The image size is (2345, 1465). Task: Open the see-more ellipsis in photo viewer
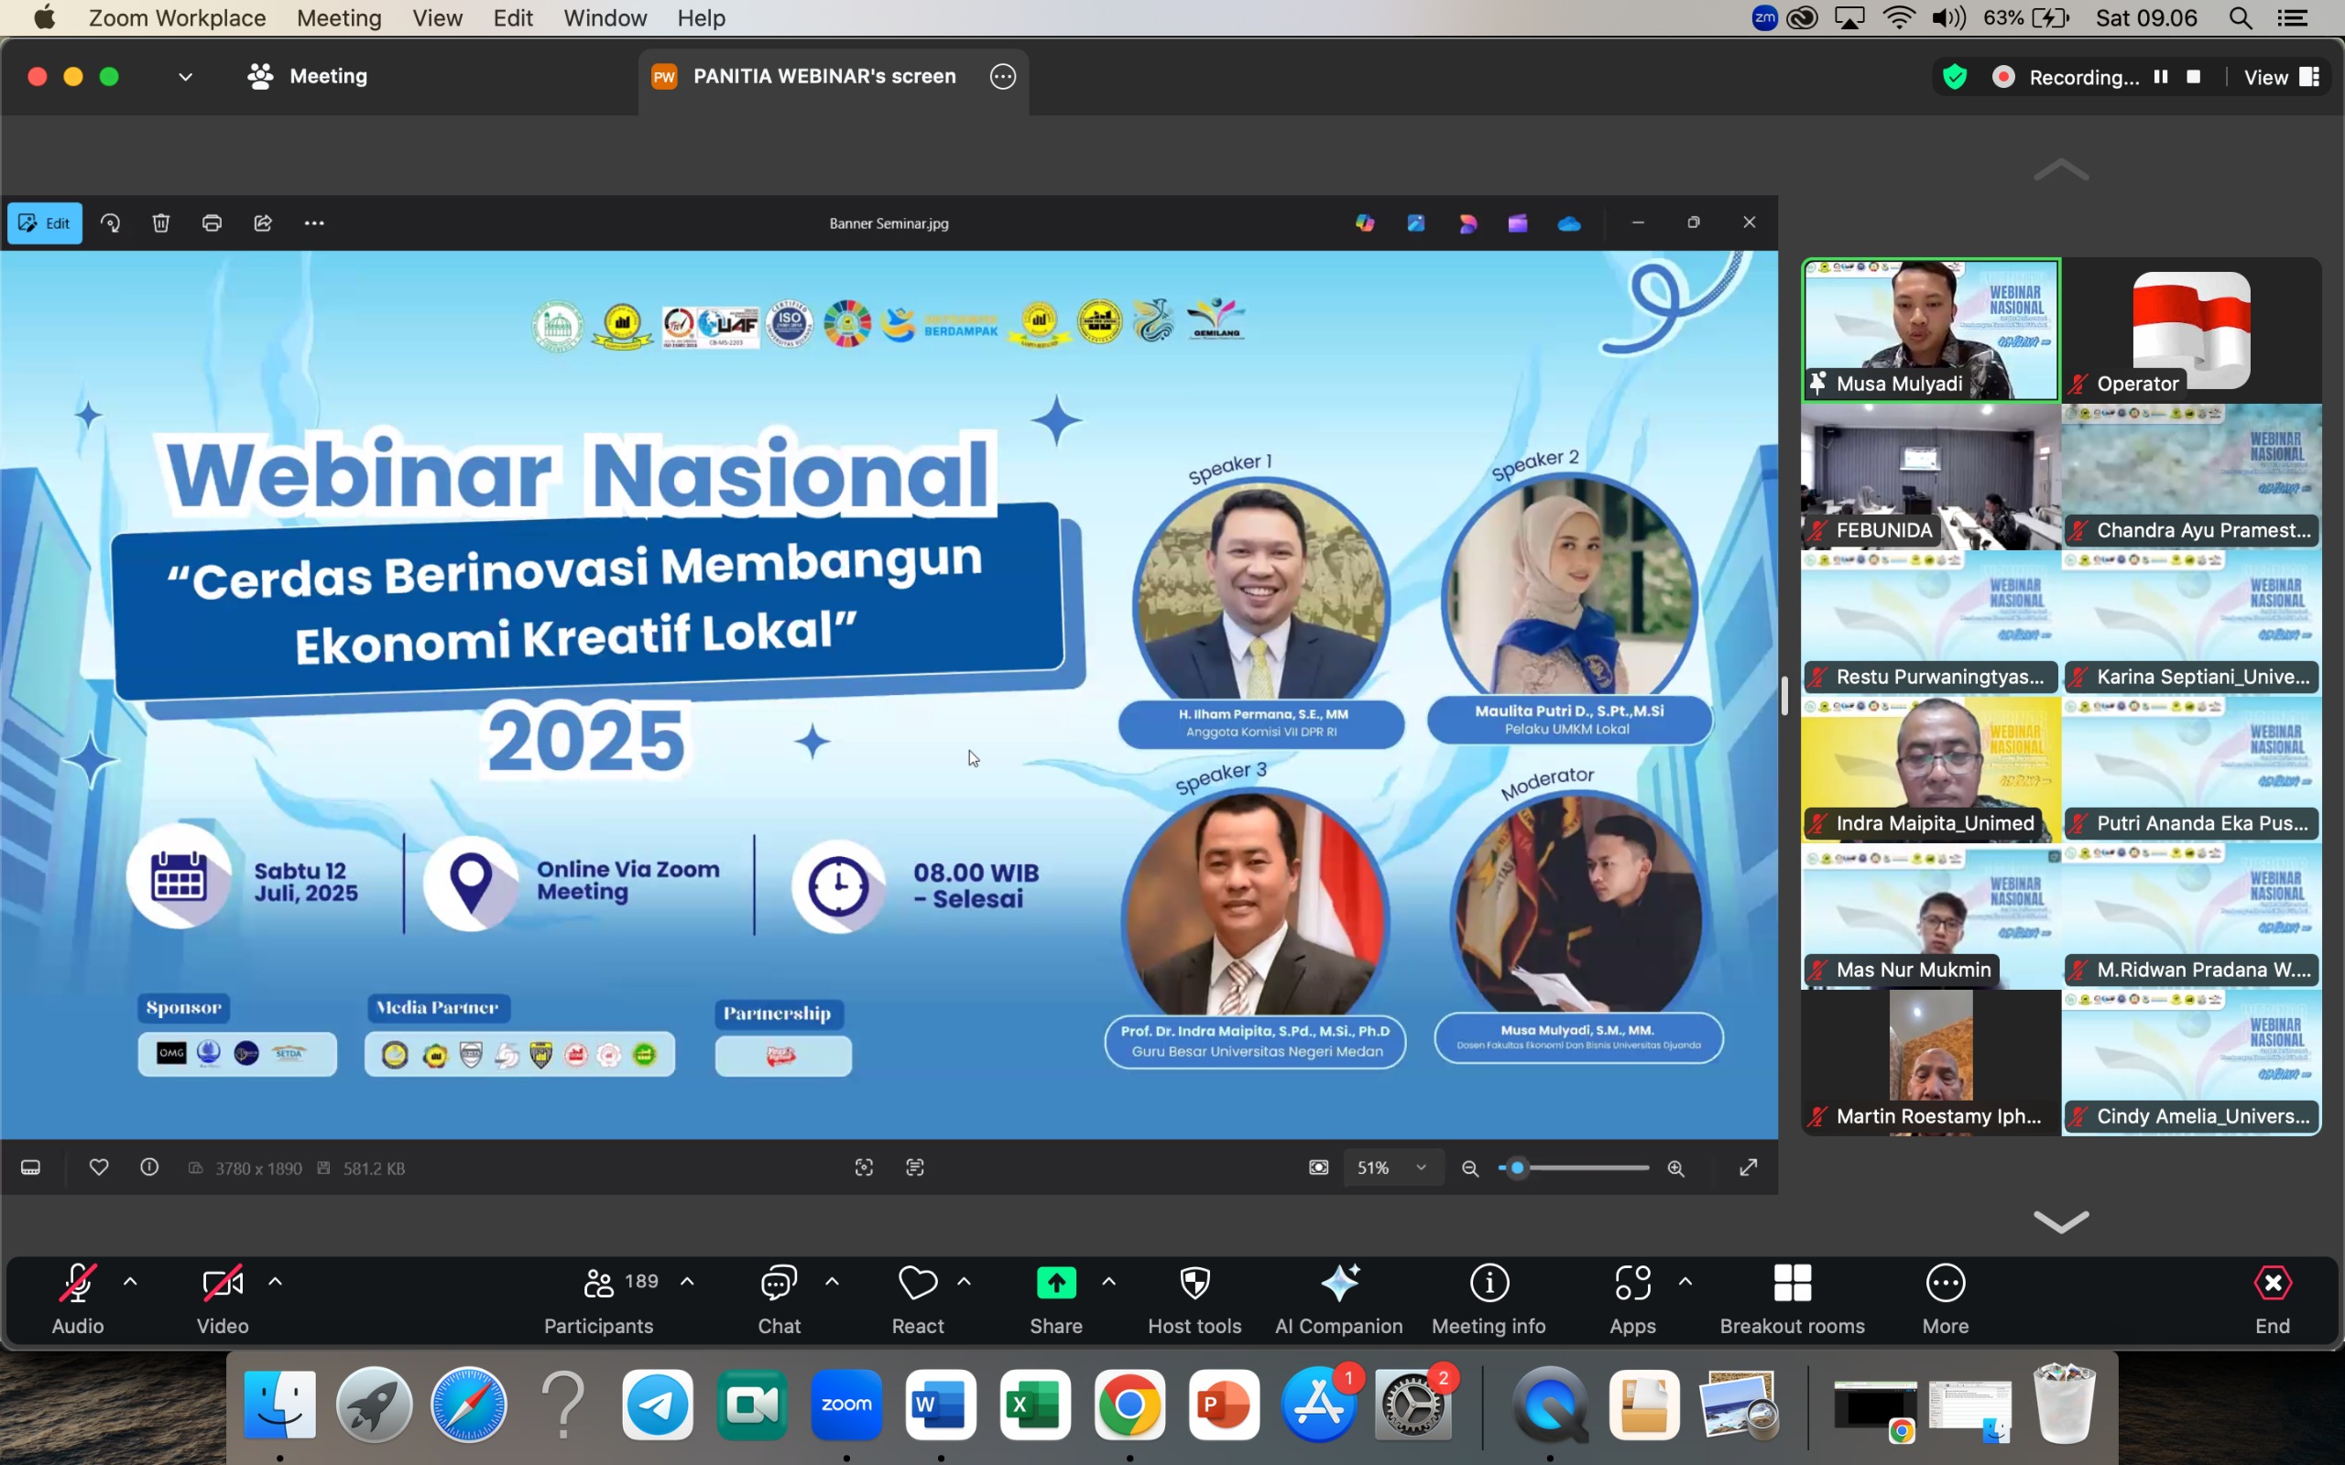314,222
